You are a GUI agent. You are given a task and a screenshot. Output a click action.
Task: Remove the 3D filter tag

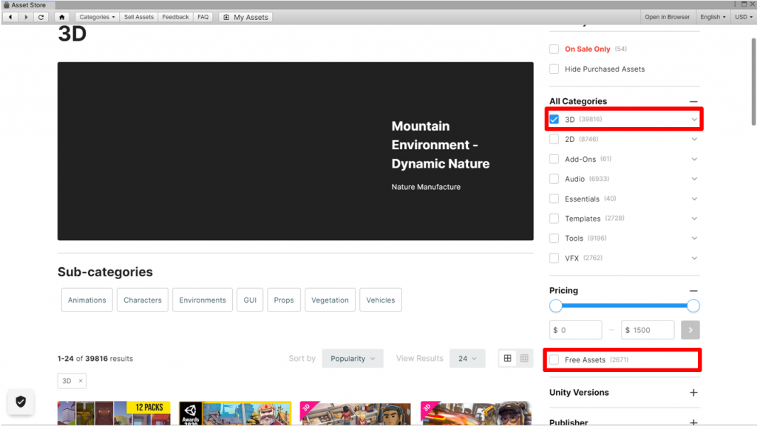coord(81,381)
